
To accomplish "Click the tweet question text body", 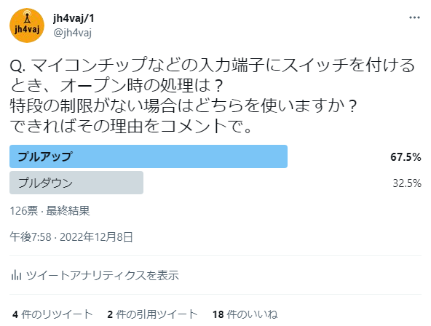I will point(212,95).
